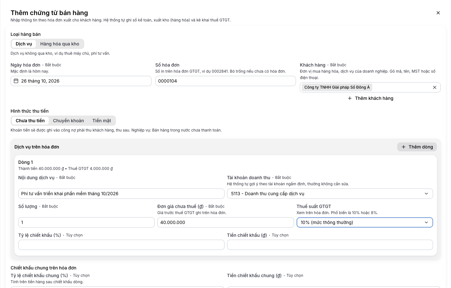Image resolution: width=451 pixels, height=288 pixels.
Task: Close the Thêm chứng từ bán hàng dialog
Action: [x=438, y=13]
